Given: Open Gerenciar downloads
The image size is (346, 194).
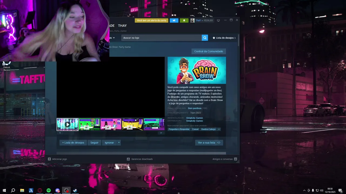Looking at the screenshot, I should coord(140,159).
